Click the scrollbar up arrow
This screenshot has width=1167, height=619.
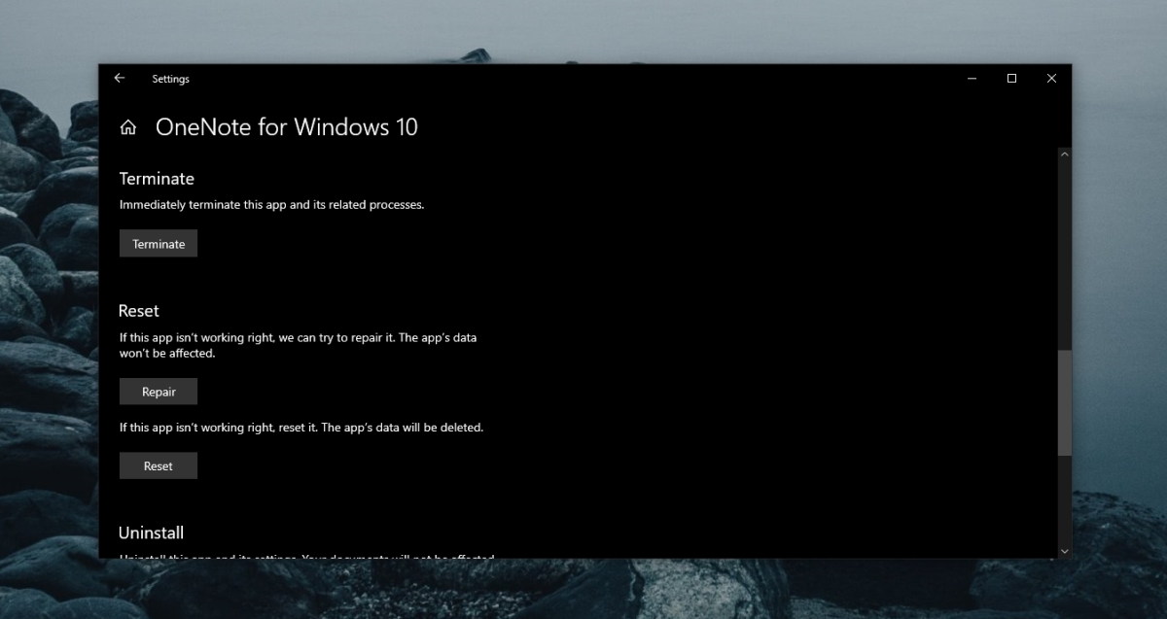pos(1064,155)
